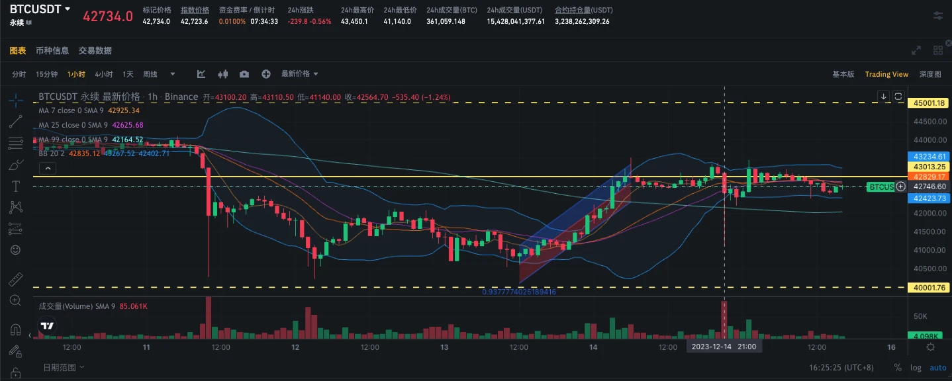Image resolution: width=952 pixels, height=381 pixels.
Task: Open indicators with the plus icon
Action: click(265, 74)
